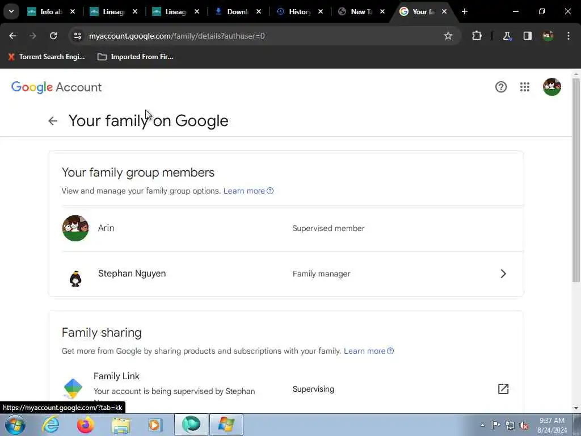
Task: Click Arin's profile picture
Action: pyautogui.click(x=75, y=228)
